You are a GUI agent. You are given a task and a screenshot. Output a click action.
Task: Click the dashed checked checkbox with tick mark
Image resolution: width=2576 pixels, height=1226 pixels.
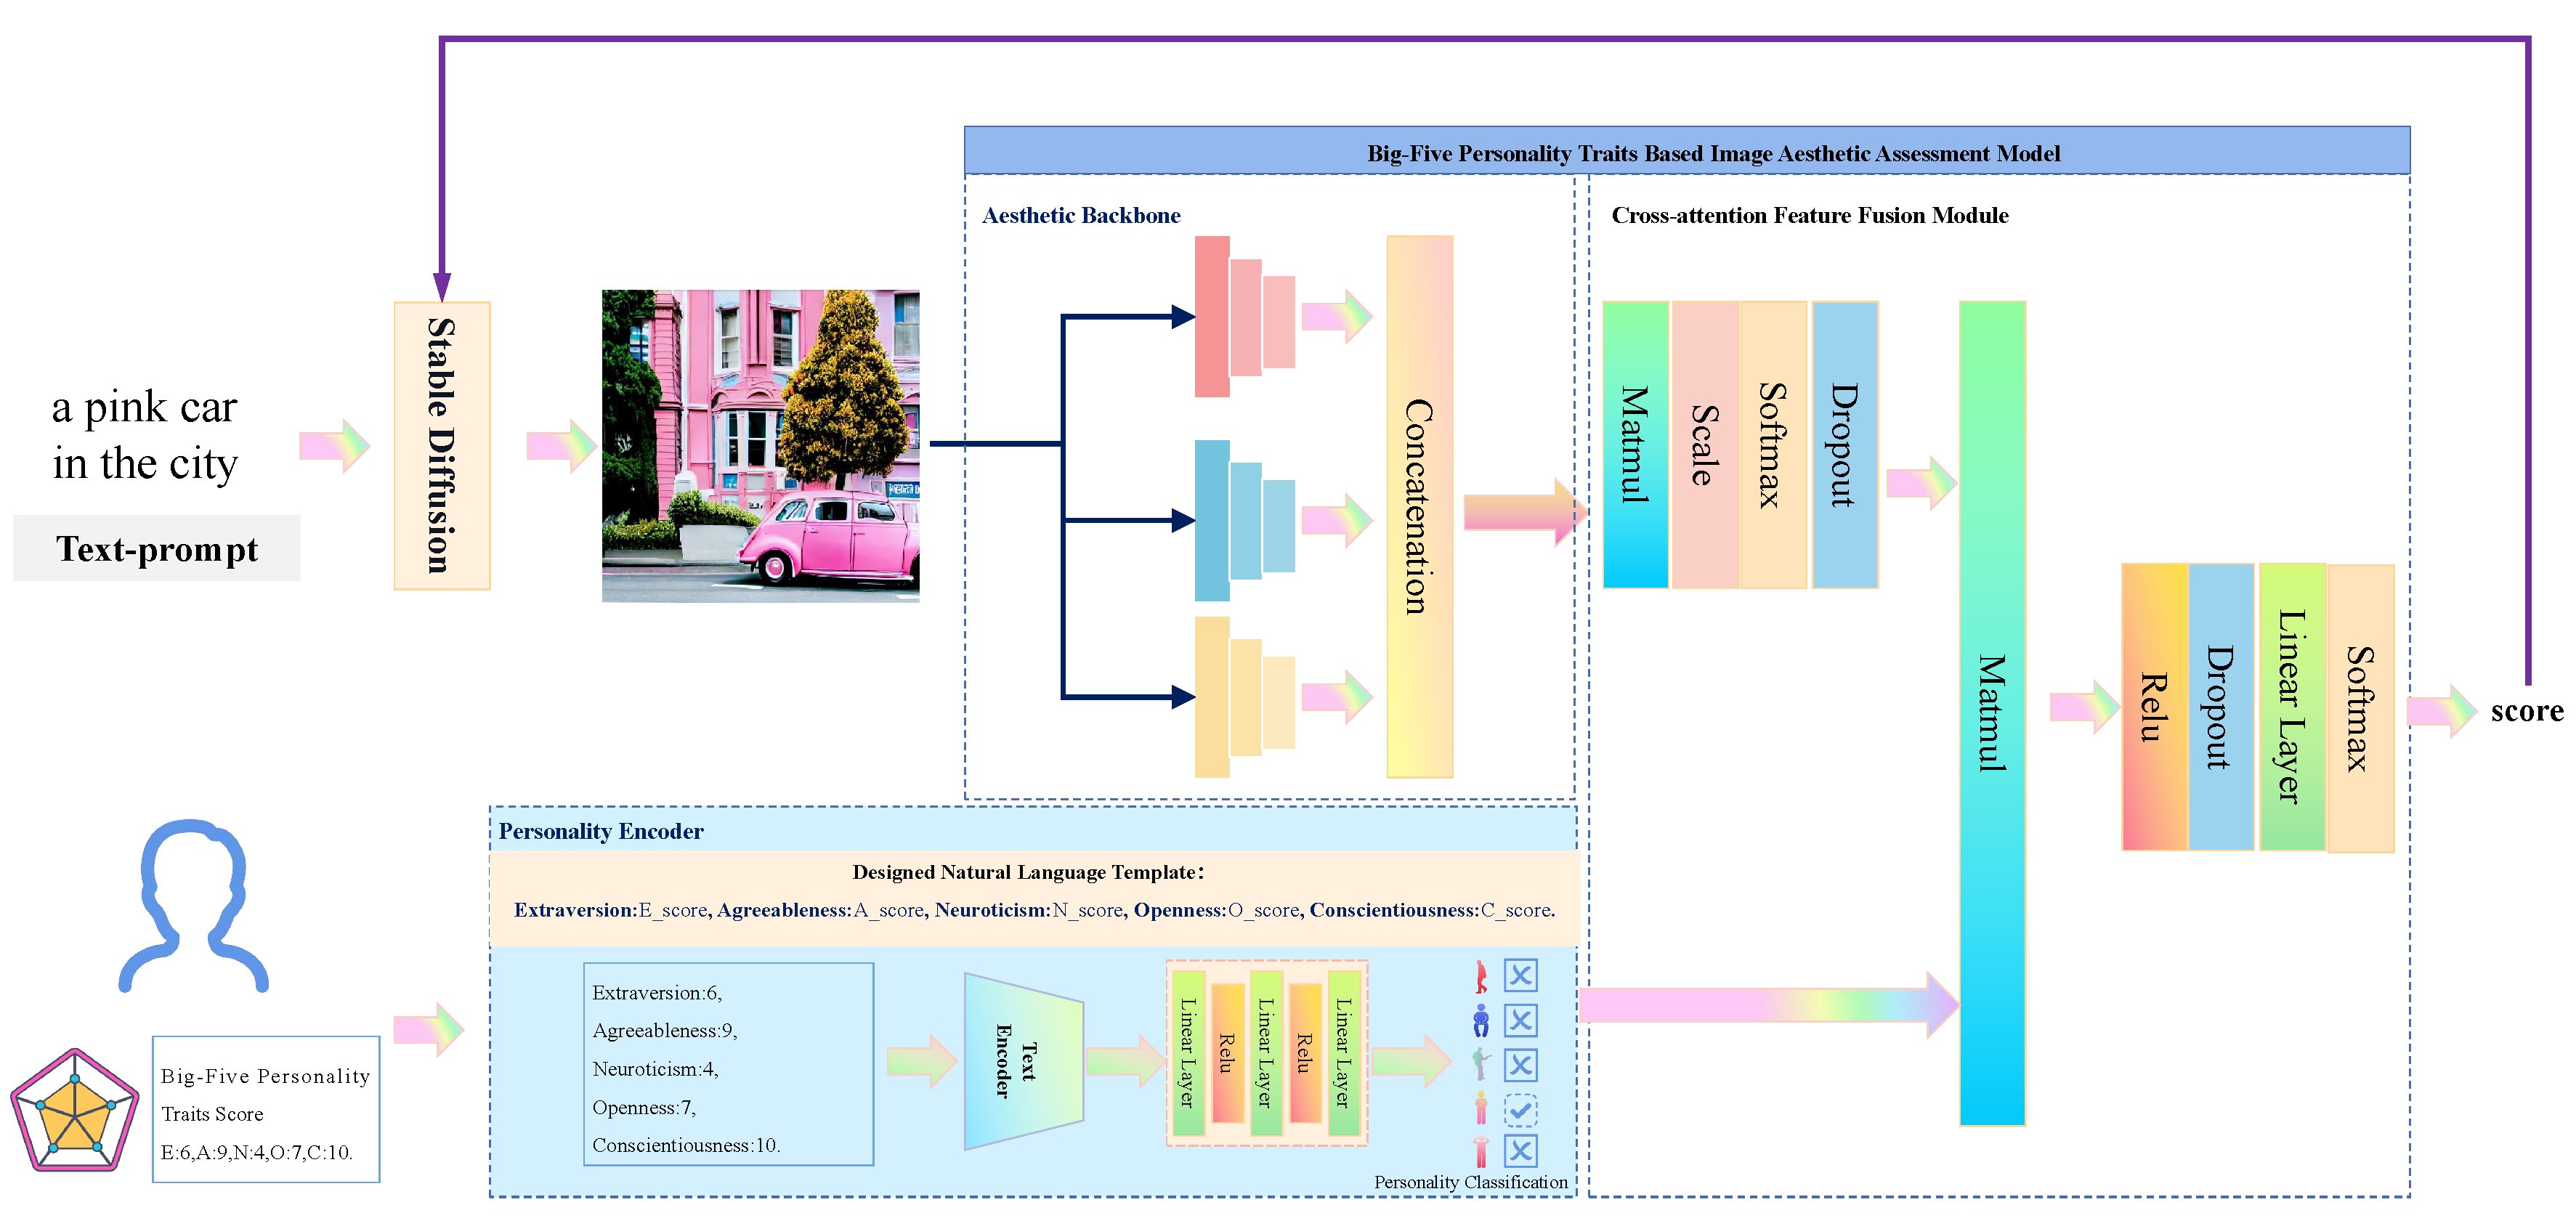point(1520,1109)
